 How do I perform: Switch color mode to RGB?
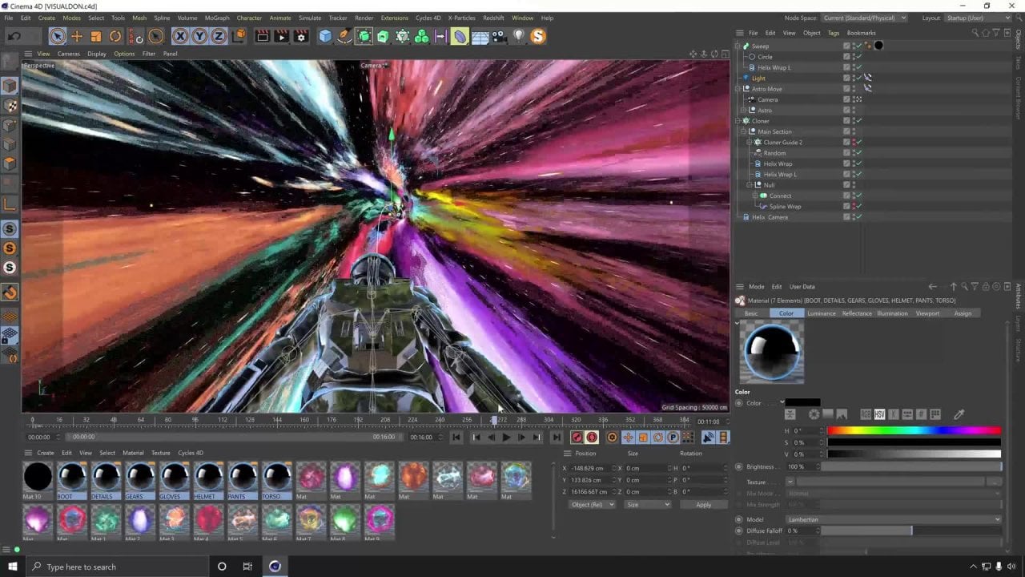tap(866, 414)
